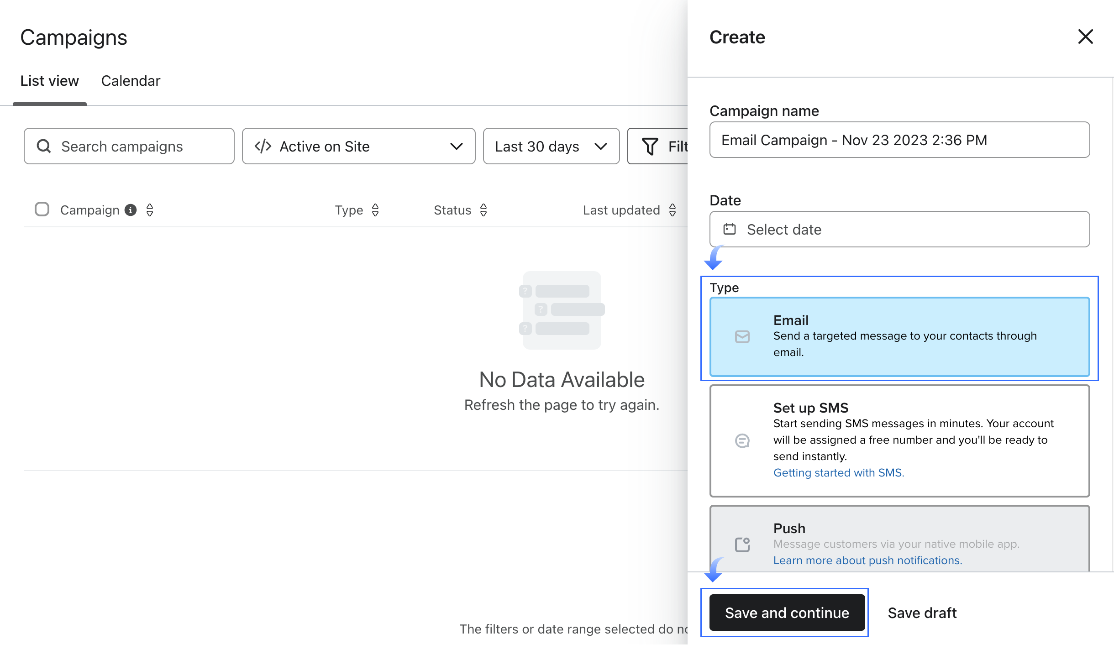Viewport: 1114px width, 660px height.
Task: Sort by Last updated column arrows
Action: click(x=673, y=210)
